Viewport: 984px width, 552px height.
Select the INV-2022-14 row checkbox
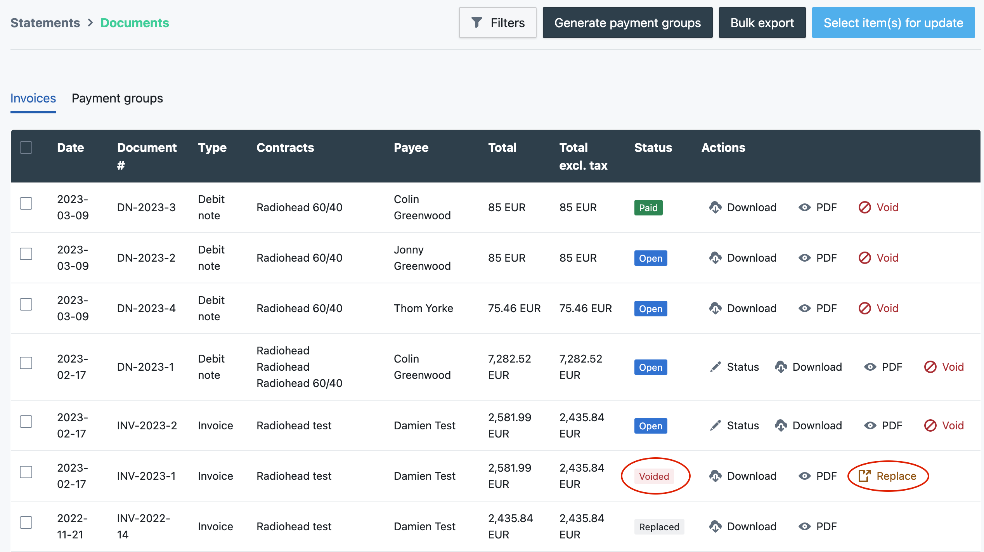[x=26, y=522]
